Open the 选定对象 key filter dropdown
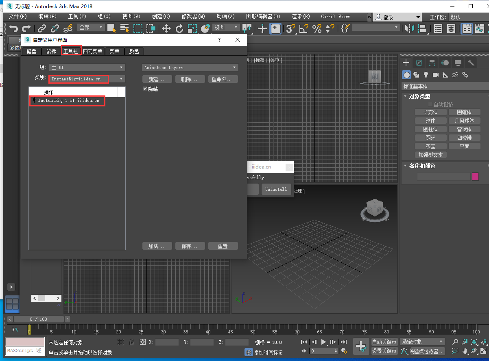The height and width of the screenshot is (361, 489). [422, 342]
